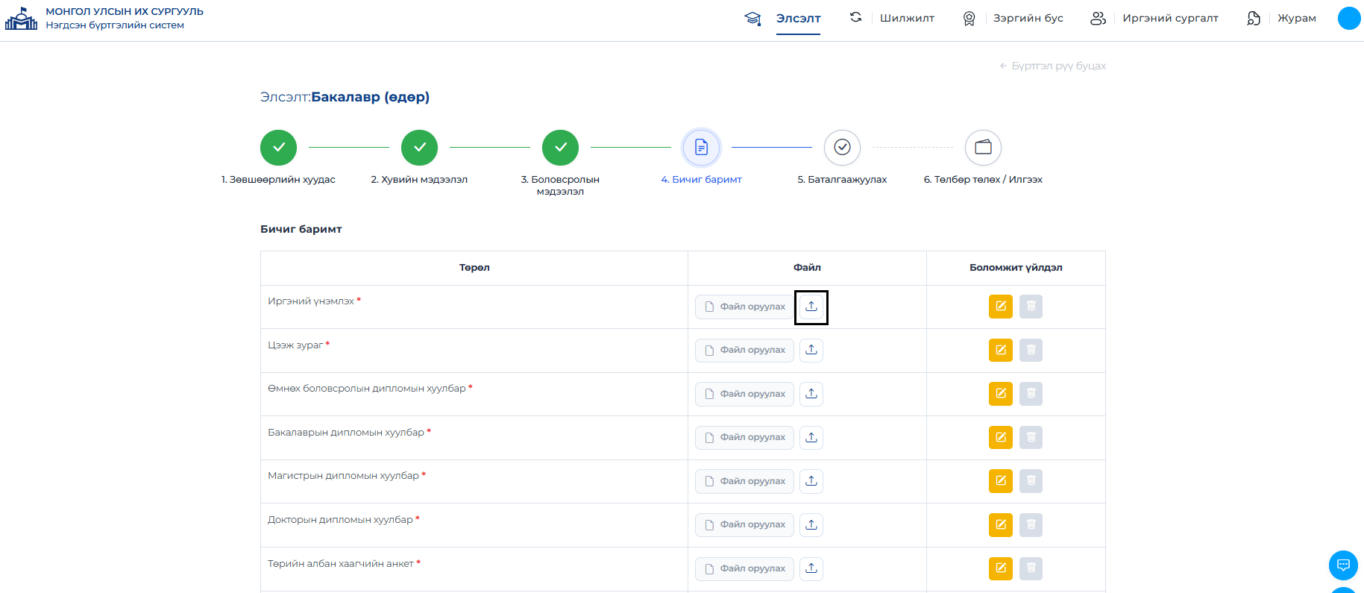Go to step 2 Хувийн мэдээлэл
1364x593 pixels.
[x=419, y=148]
